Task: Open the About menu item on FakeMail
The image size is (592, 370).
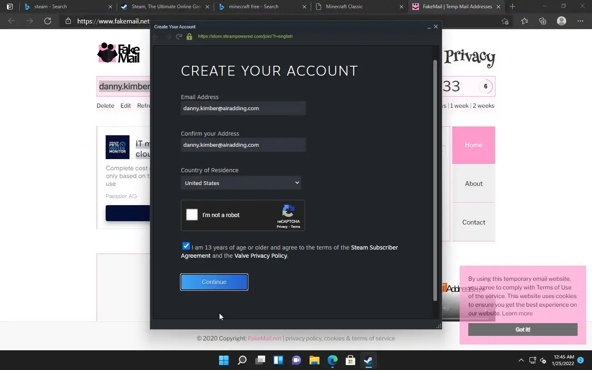Action: (x=474, y=184)
